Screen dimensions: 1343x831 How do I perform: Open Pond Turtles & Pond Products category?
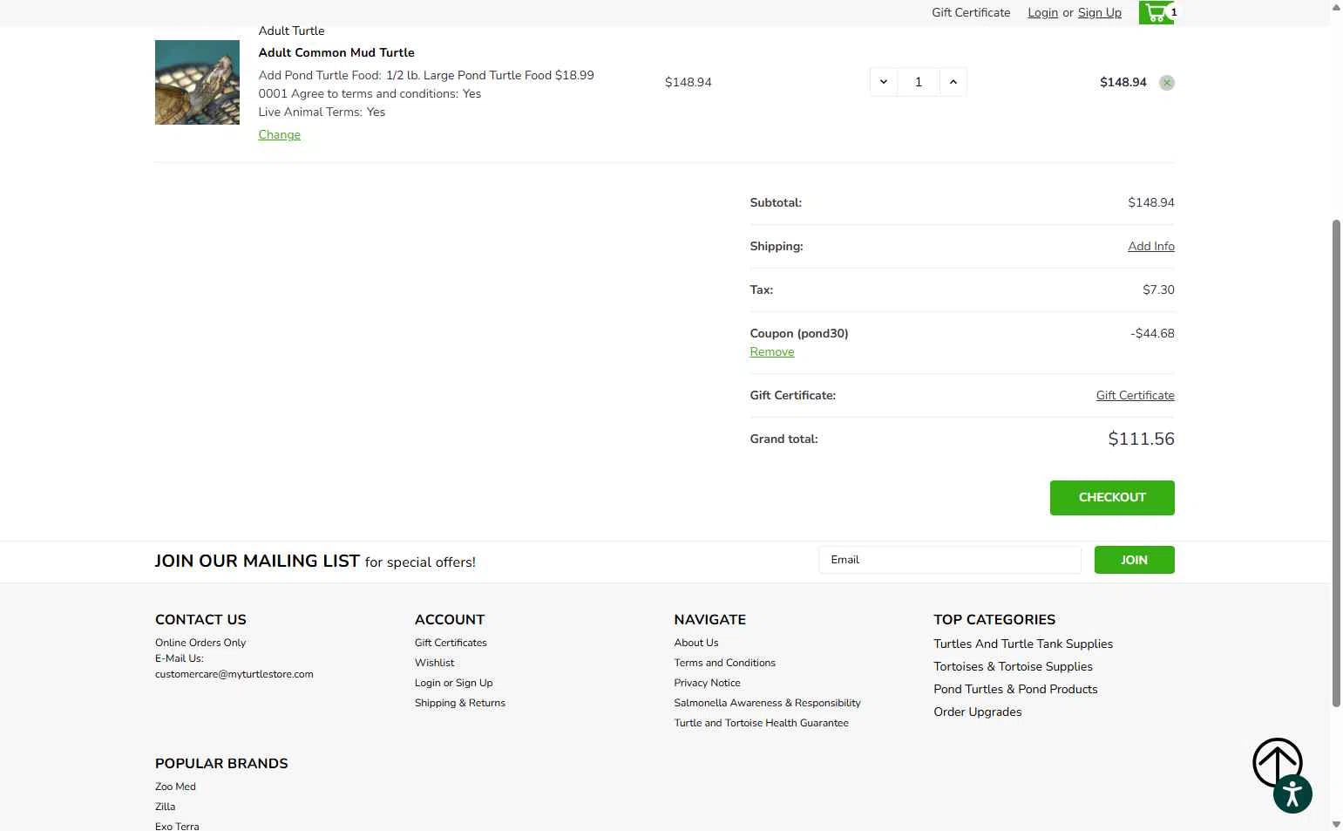(1015, 689)
